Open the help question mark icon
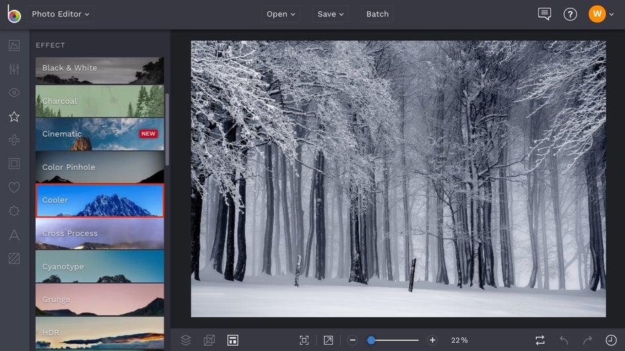This screenshot has width=625, height=351. [570, 15]
